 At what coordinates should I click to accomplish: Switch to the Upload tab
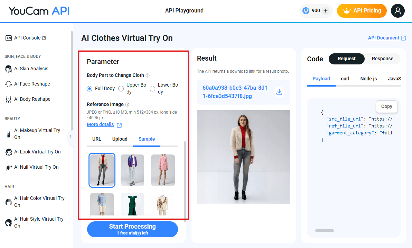[120, 139]
